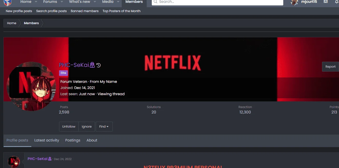Click the Points value 213
Viewport: 339px width, 168px height.
click(x=334, y=112)
